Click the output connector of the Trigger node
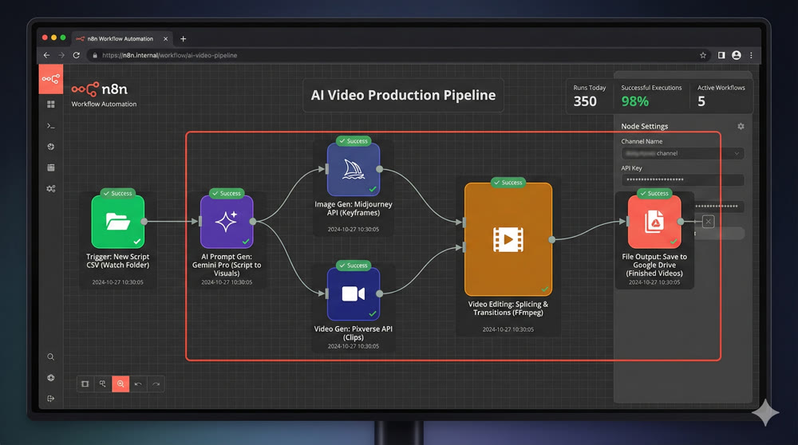Image resolution: width=798 pixels, height=445 pixels. (144, 221)
